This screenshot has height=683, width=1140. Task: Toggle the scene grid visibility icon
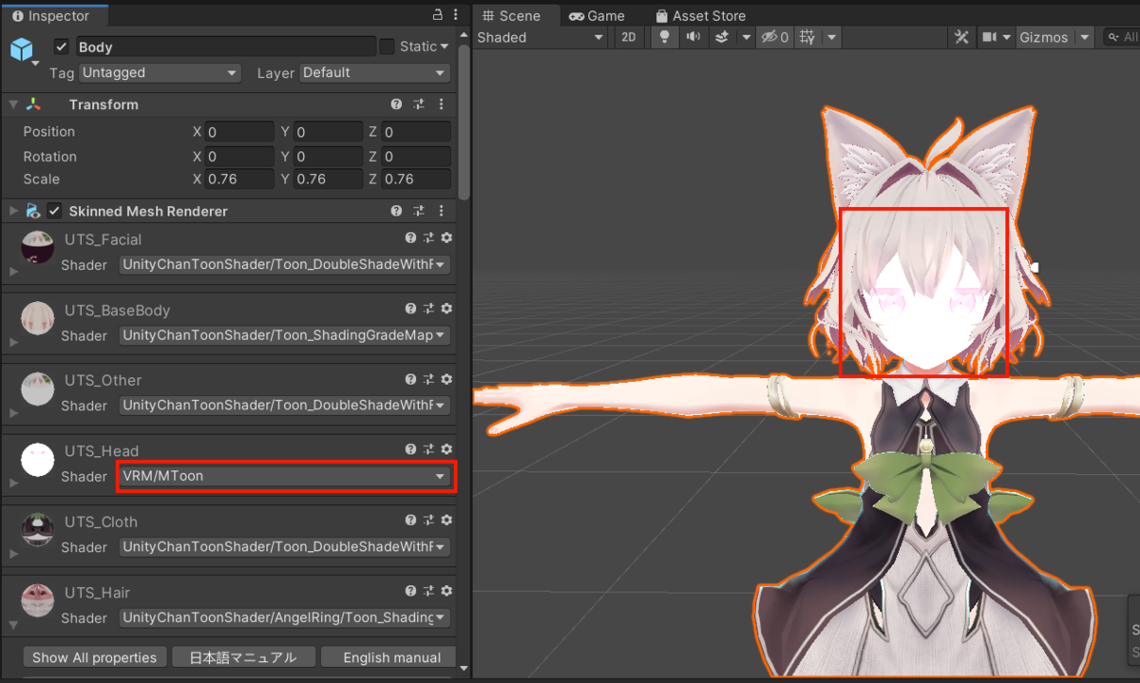click(x=807, y=37)
